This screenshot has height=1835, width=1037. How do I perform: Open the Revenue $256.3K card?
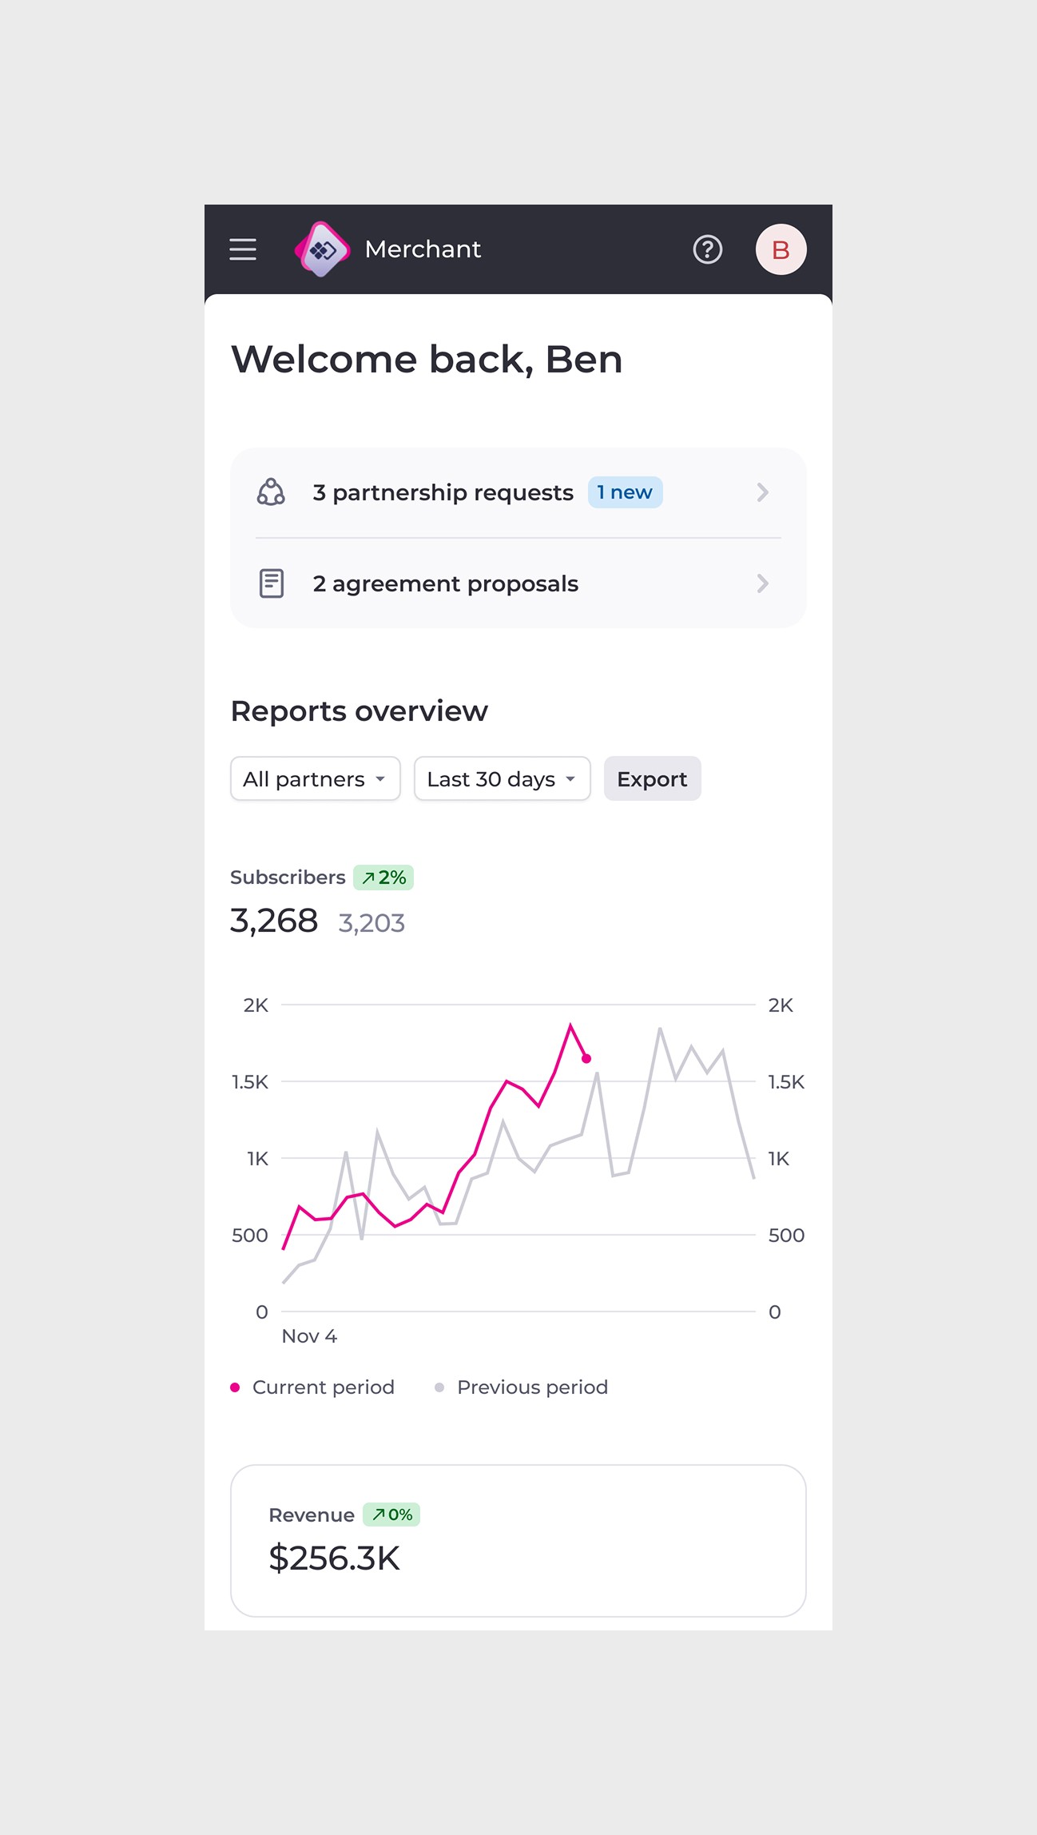click(518, 1540)
